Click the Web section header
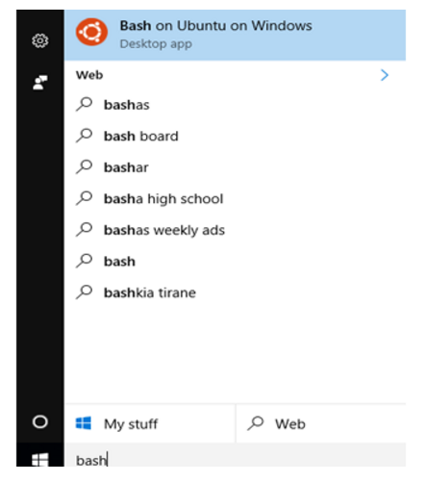This screenshot has width=426, height=482. tap(89, 75)
